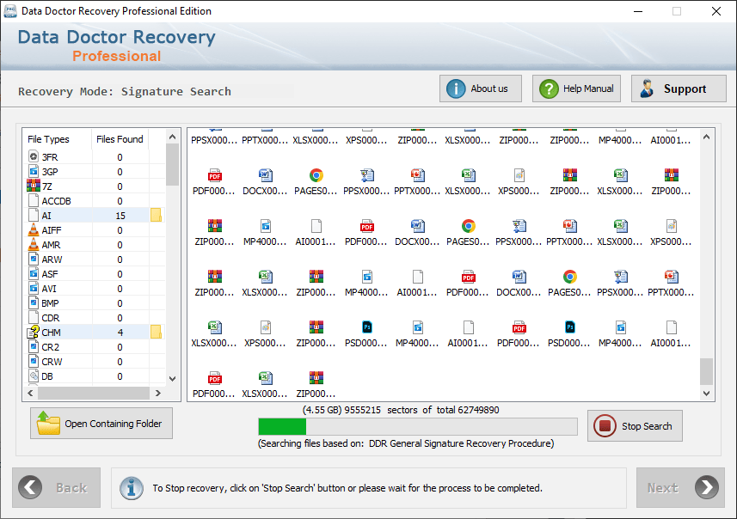
Task: Click the recovered files pane up arrow
Action: pyautogui.click(x=706, y=137)
